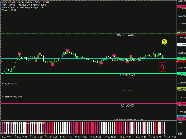Click the '13 Jul 15:00' time label

coord(125,137)
